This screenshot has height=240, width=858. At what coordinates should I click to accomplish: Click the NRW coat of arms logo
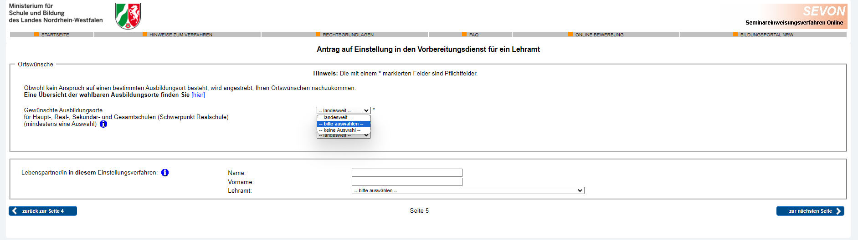point(128,16)
